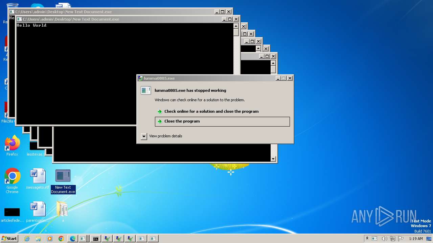Open the Start menu
This screenshot has width=433, height=243.
click(x=9, y=238)
